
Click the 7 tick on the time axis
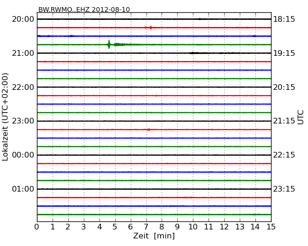146,227
